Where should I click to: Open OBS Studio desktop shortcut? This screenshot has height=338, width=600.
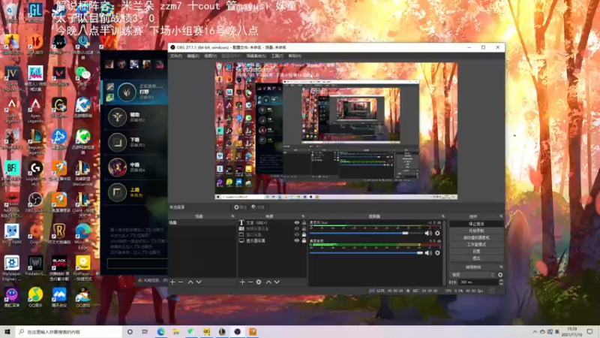(35, 202)
